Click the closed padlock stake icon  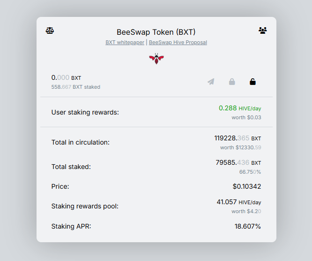tap(232, 82)
